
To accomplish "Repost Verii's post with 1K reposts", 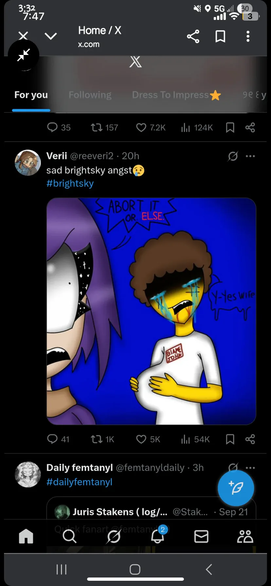I will [x=102, y=439].
